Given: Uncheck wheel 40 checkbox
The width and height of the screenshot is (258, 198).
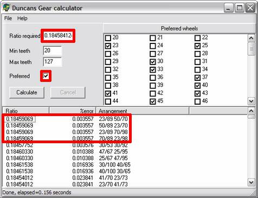Looking at the screenshot, I should [198, 86].
